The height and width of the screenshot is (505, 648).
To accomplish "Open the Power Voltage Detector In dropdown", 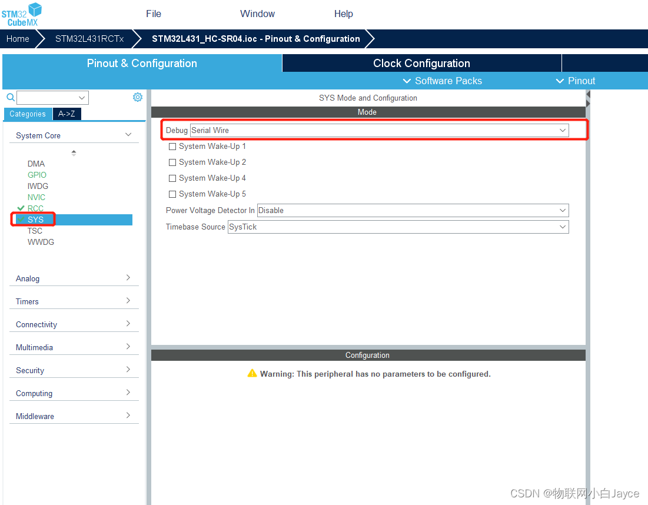I will [413, 210].
